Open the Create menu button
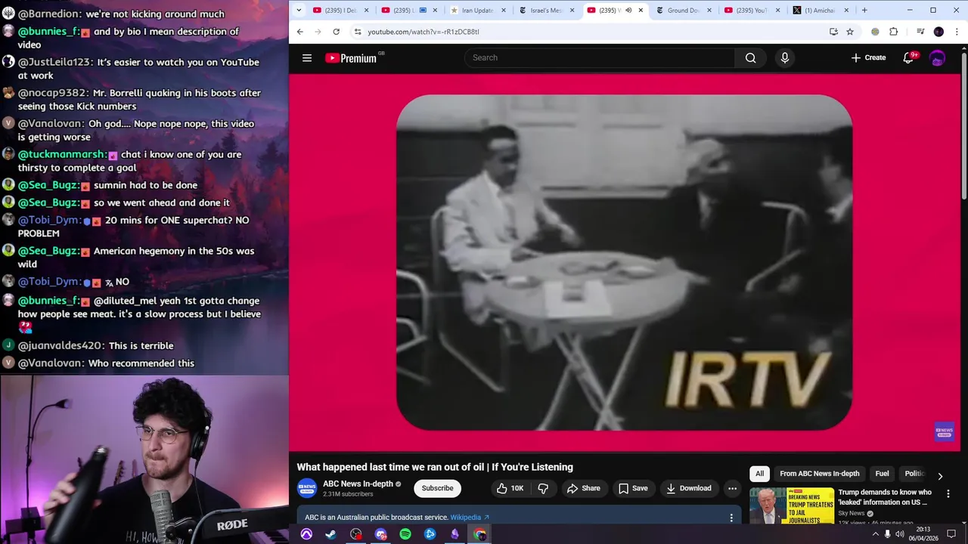 click(x=868, y=57)
